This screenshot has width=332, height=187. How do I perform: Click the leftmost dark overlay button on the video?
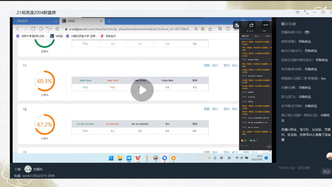pyautogui.click(x=237, y=25)
